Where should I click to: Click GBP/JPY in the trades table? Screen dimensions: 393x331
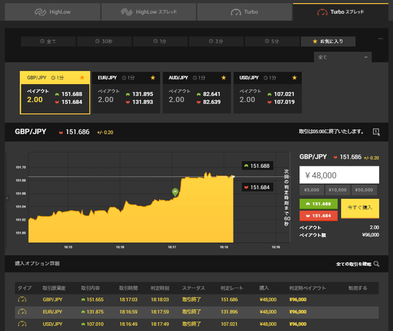(x=52, y=299)
